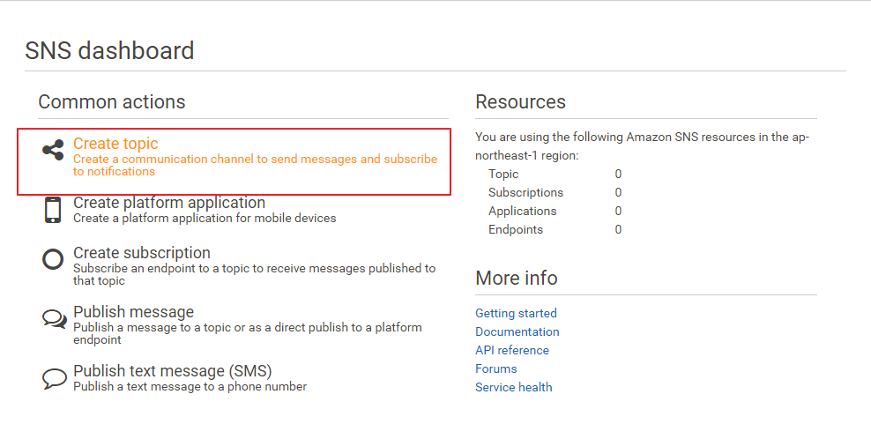This screenshot has height=439, width=871.
Task: Open the API reference link
Action: 511,350
